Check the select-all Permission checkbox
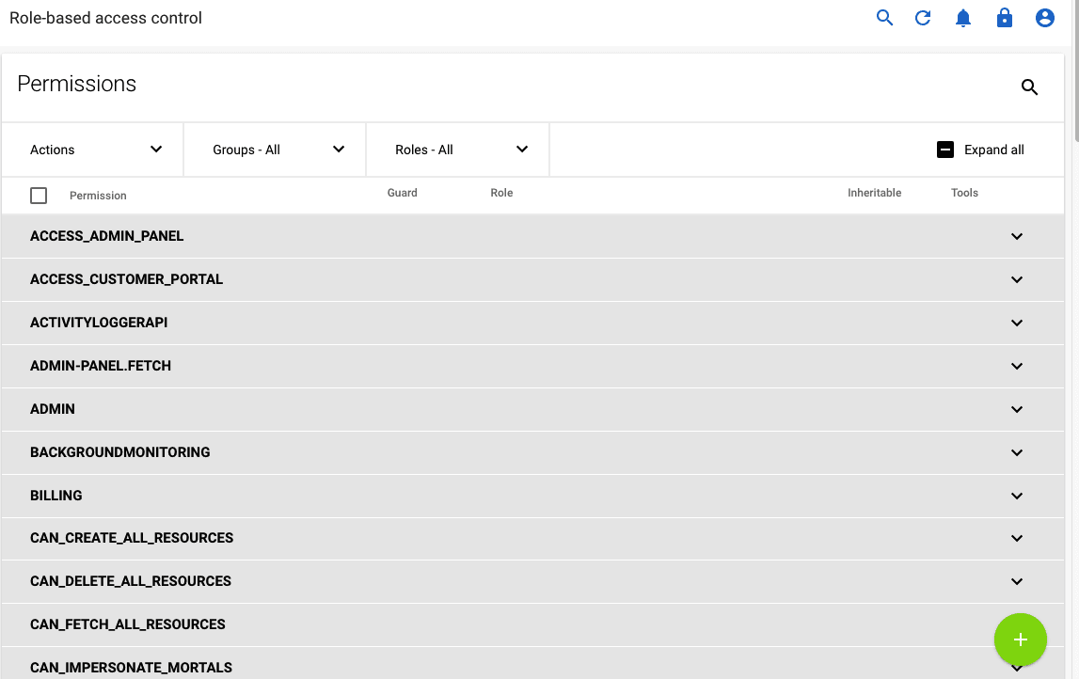This screenshot has height=679, width=1079. click(x=39, y=196)
